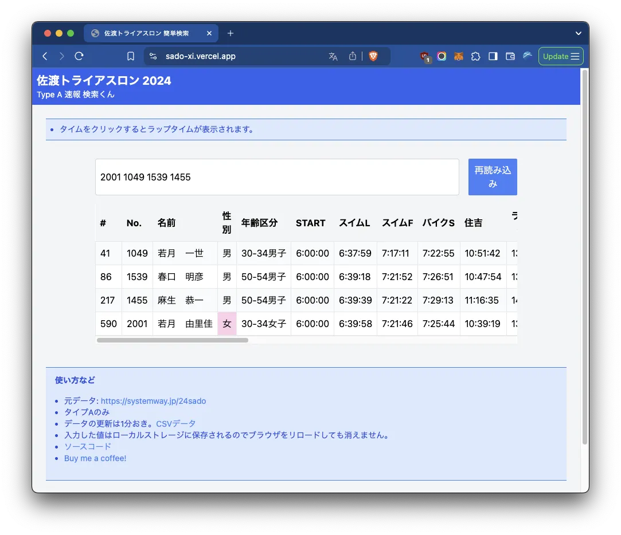Screen dimensions: 621x535
Task: Click the bib number input field
Action: tap(277, 177)
